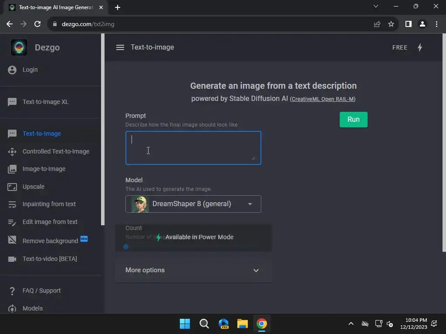The height and width of the screenshot is (334, 446).
Task: Open a new browser tab
Action: point(118,7)
